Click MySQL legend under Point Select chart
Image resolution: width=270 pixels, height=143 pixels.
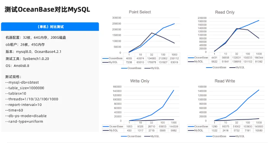[x=152, y=68]
